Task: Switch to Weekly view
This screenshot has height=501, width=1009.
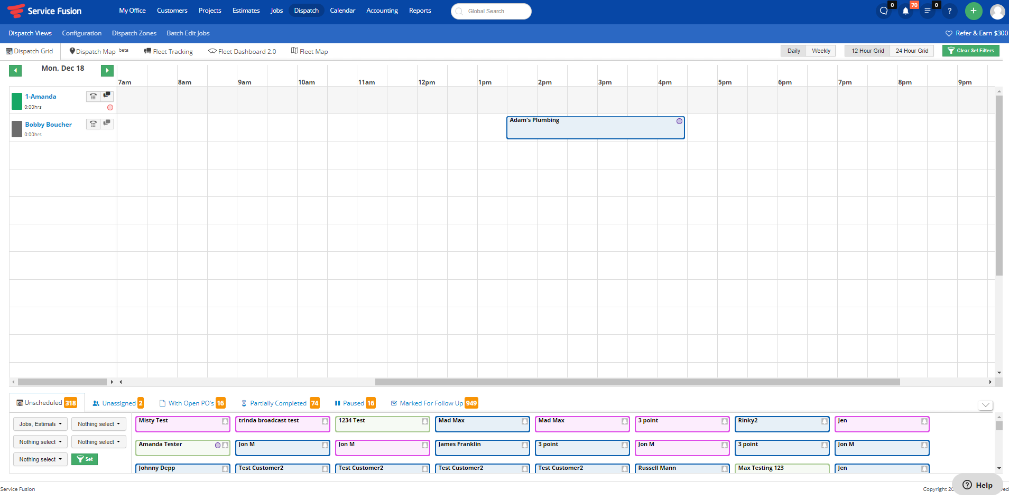Action: (x=821, y=51)
